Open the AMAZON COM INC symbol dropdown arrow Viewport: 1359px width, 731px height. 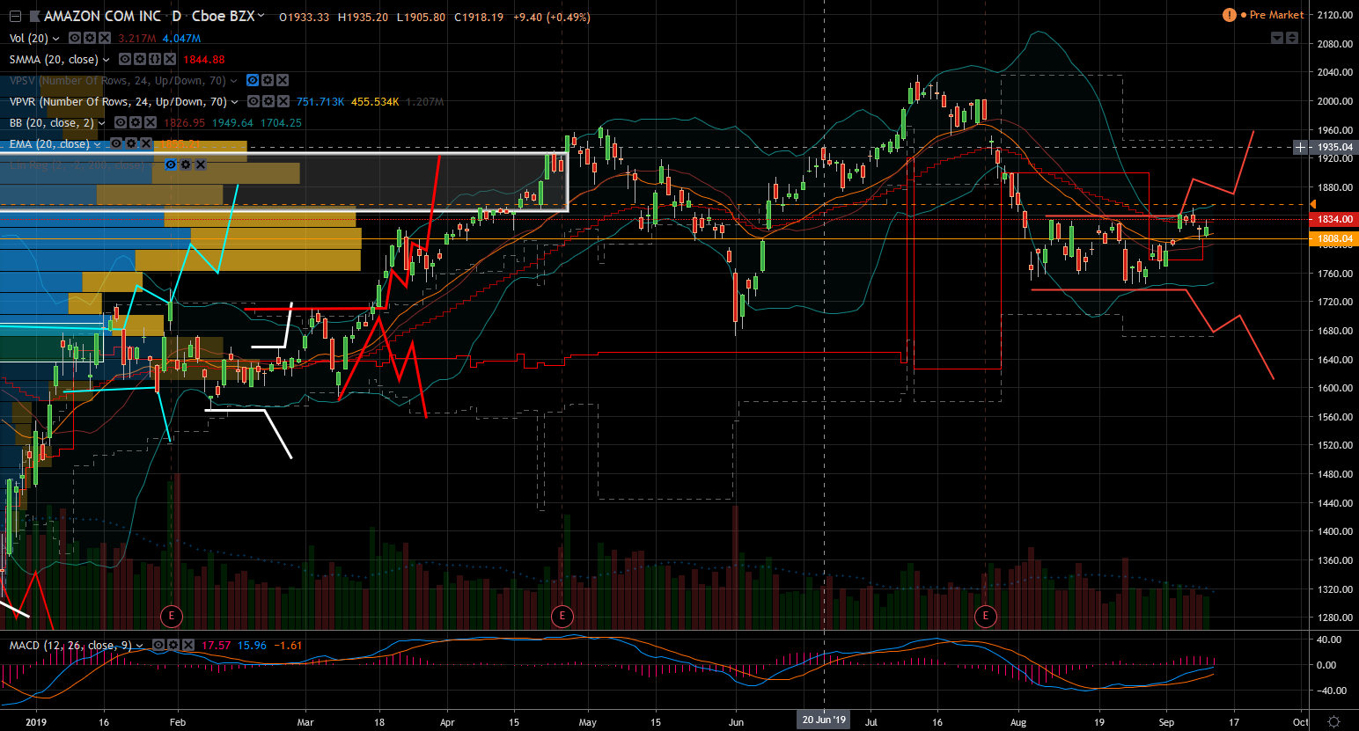coord(261,16)
